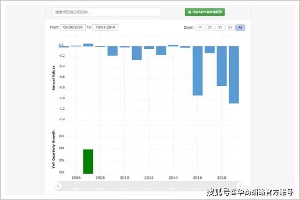Click the 2013 annual values bar
This screenshot has width=300, height=200.
click(161, 50)
